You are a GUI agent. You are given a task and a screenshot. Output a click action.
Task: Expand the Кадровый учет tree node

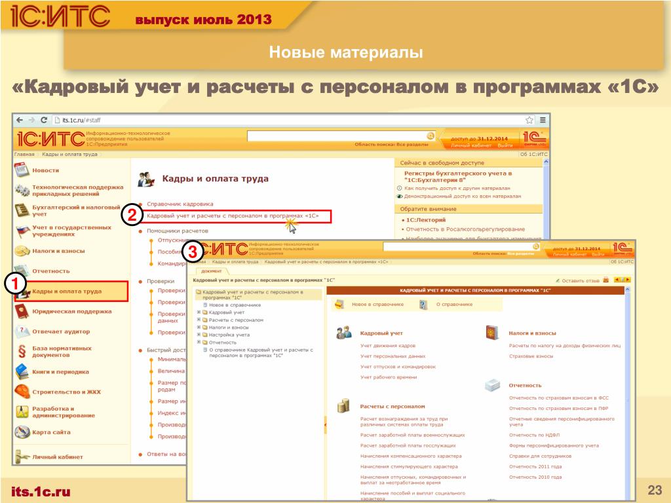click(199, 312)
